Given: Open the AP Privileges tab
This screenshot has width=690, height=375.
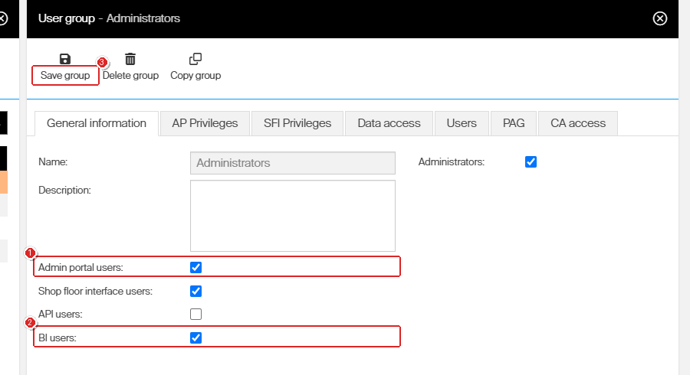Looking at the screenshot, I should pyautogui.click(x=205, y=123).
